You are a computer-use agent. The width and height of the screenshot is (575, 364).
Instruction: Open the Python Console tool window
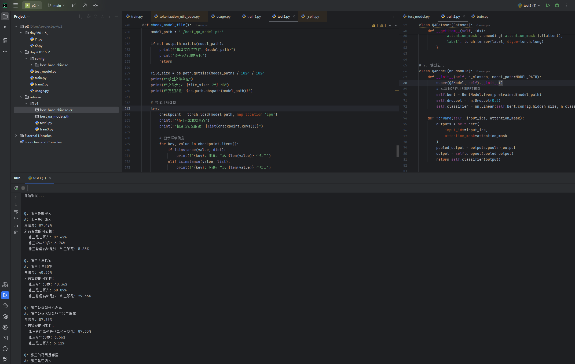tap(5, 306)
